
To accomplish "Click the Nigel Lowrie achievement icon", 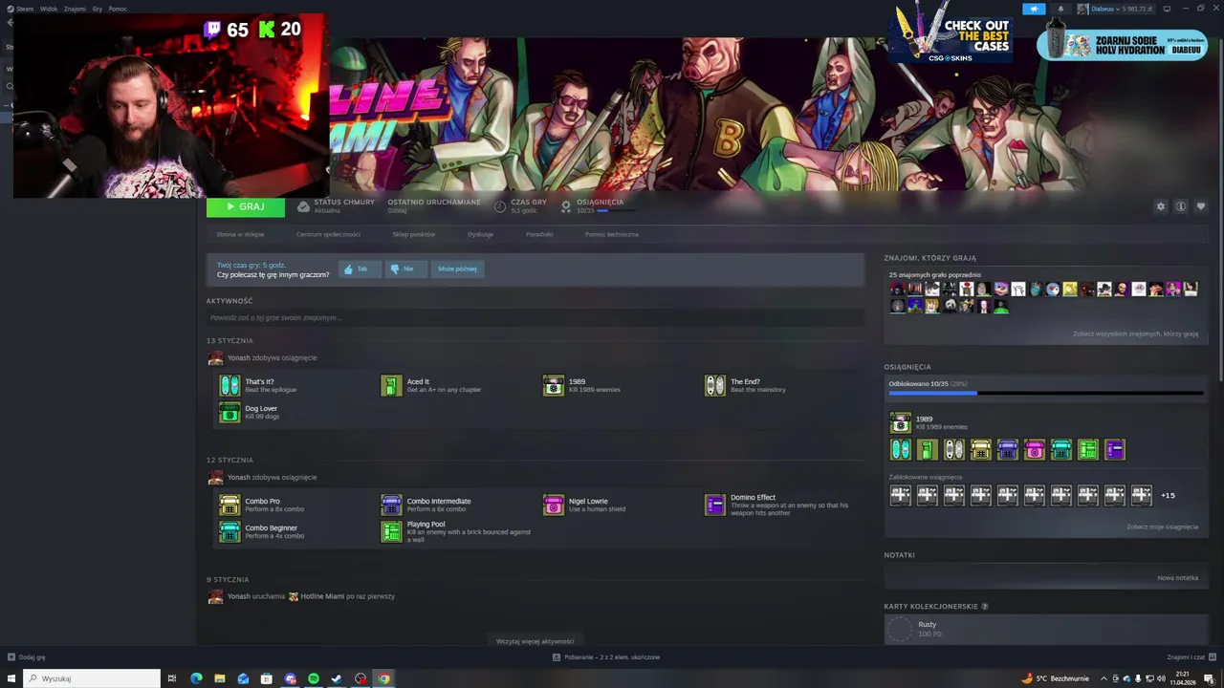I will click(554, 505).
